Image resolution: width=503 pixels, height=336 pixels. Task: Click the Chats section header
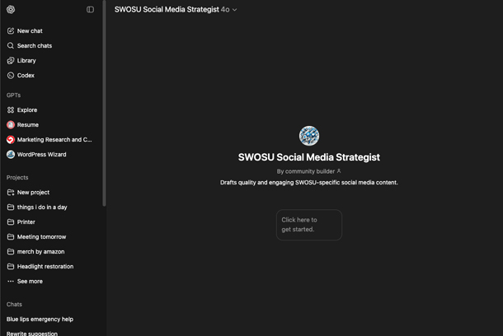(14, 304)
